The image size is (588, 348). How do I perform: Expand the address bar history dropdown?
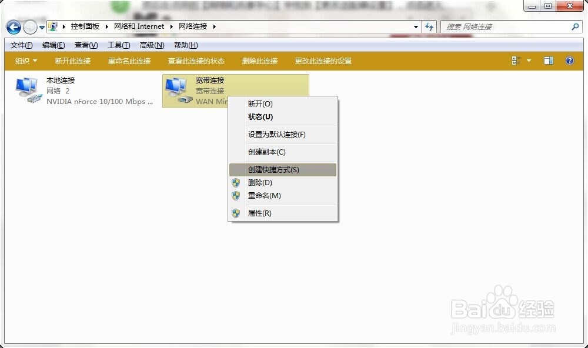[416, 26]
